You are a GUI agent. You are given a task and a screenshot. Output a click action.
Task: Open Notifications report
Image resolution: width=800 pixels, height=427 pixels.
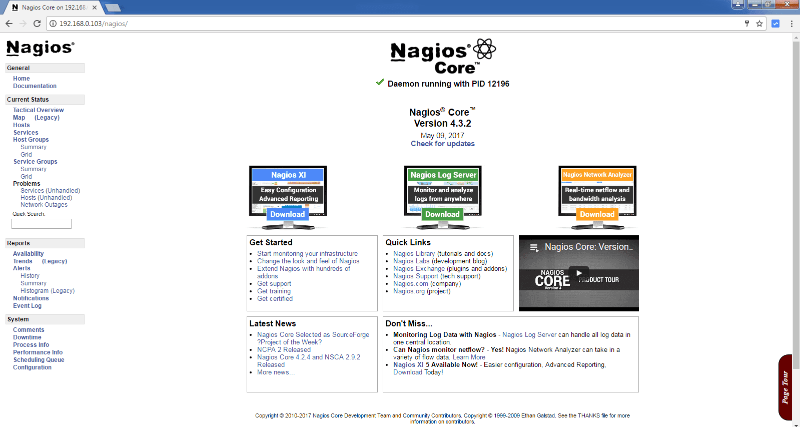(x=31, y=298)
